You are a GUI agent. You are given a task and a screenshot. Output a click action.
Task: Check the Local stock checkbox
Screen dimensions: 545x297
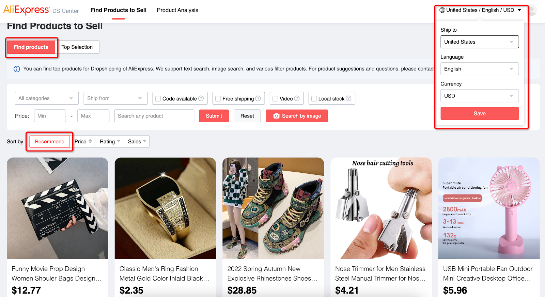point(314,99)
